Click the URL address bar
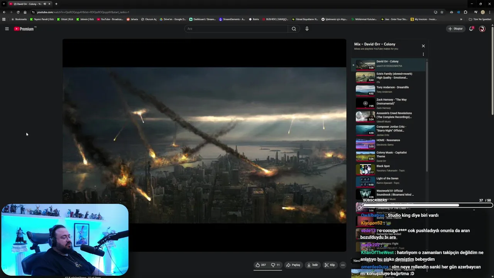Image resolution: width=494 pixels, height=278 pixels. pos(232,12)
